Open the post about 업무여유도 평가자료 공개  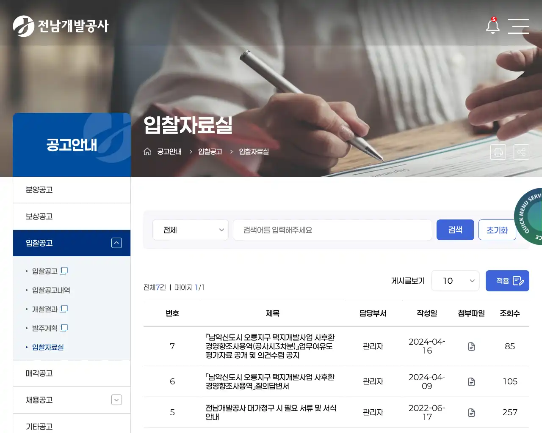coord(270,346)
